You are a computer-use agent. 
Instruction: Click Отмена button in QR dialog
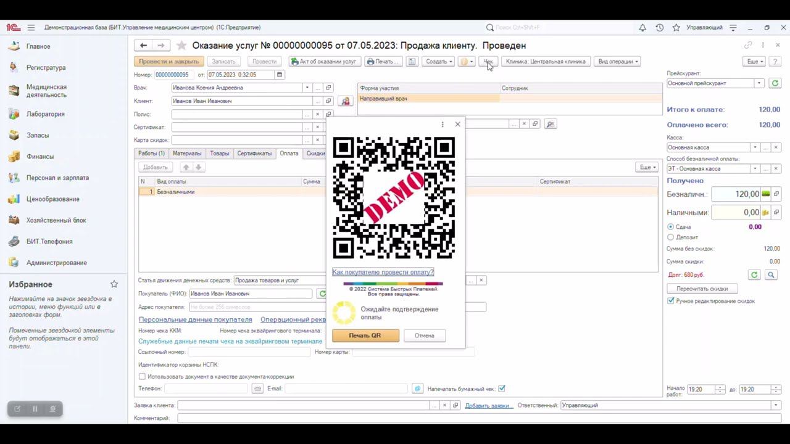tap(425, 335)
